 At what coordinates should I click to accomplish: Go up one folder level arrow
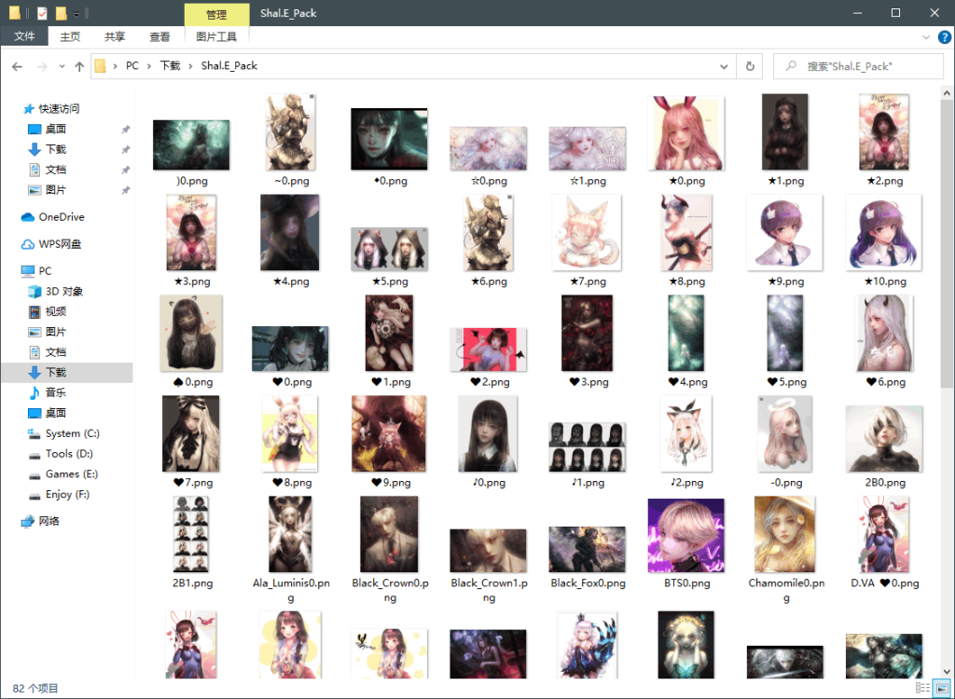[x=79, y=66]
